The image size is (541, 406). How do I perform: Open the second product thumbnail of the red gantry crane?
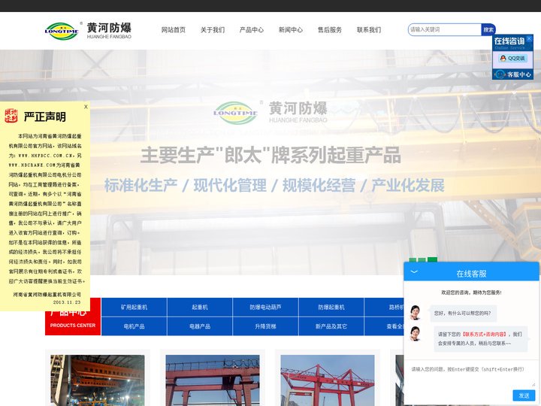click(213, 380)
